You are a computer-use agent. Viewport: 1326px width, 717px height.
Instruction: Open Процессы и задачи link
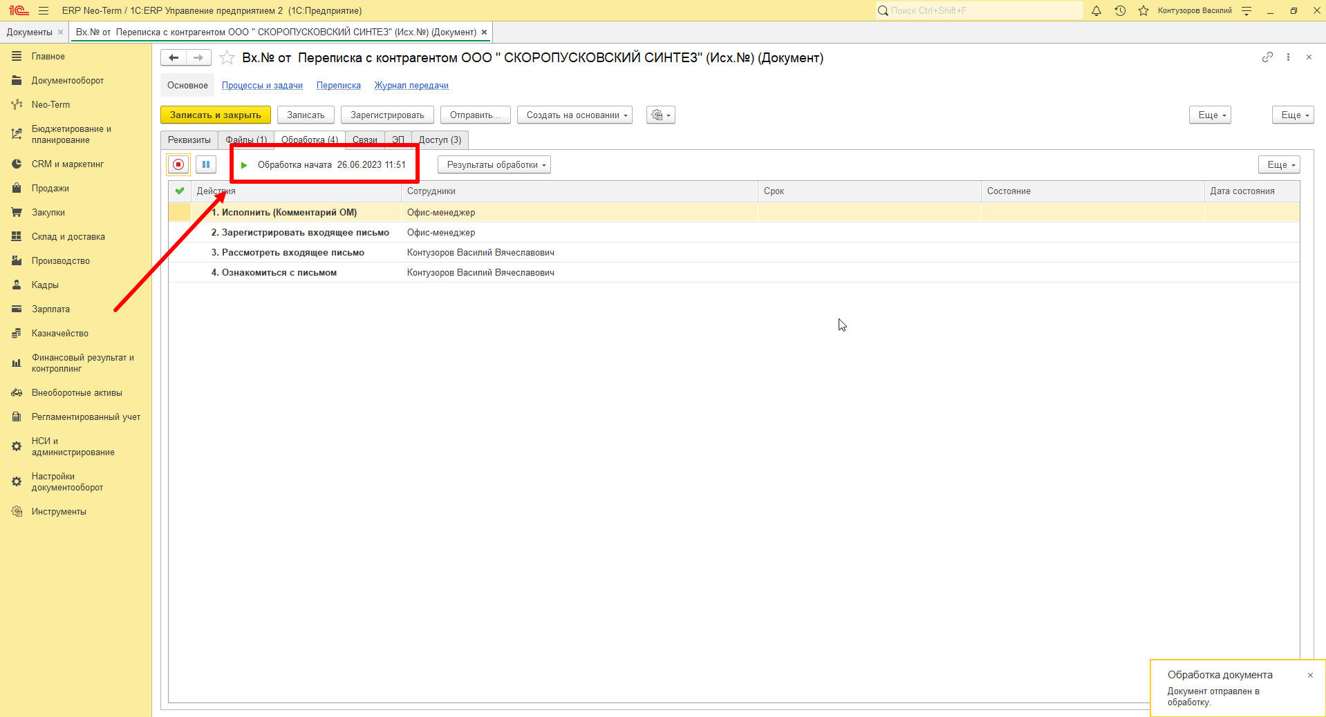coord(262,86)
